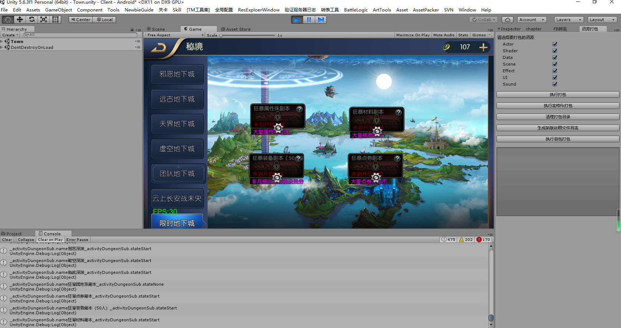
Task: Open the GameObject menu
Action: point(58,10)
